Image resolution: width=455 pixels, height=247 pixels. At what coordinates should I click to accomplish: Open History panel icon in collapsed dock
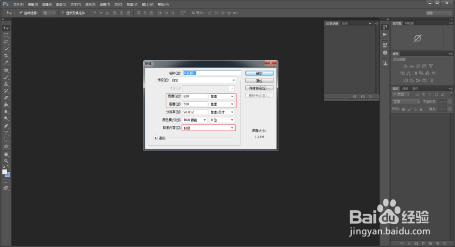(385, 27)
